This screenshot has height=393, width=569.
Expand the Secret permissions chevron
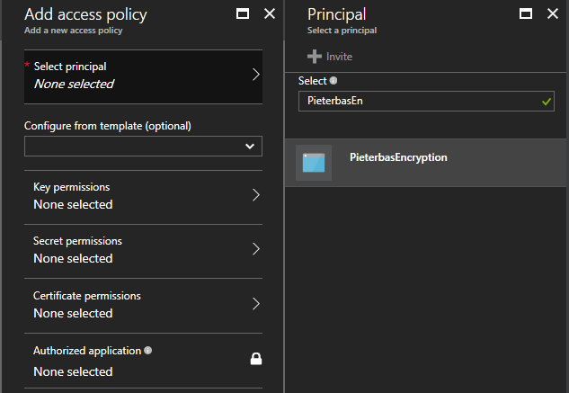(255, 249)
